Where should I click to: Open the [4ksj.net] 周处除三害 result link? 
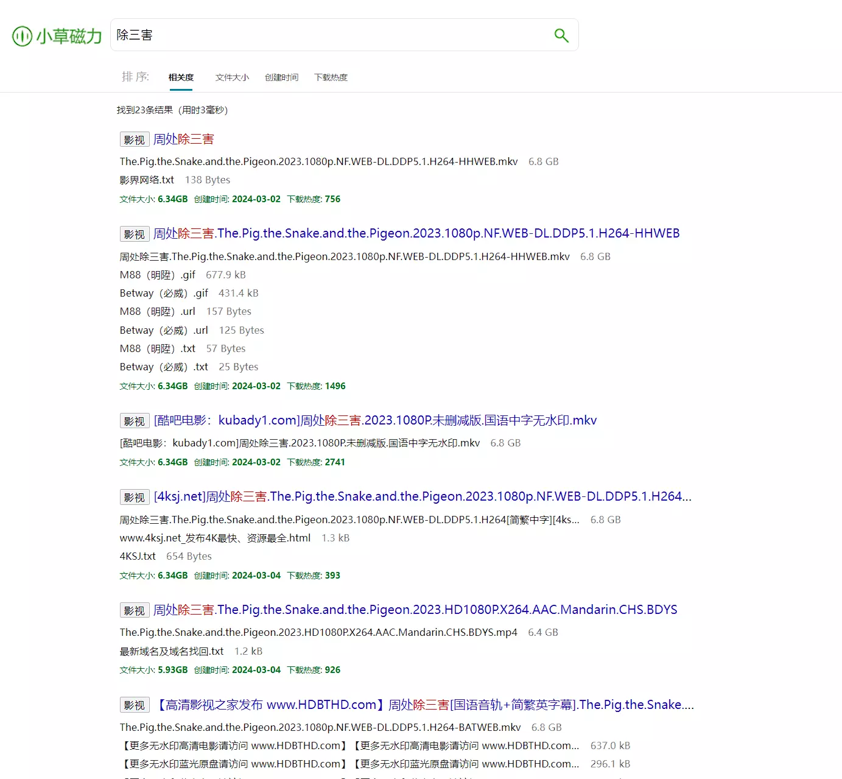click(422, 496)
